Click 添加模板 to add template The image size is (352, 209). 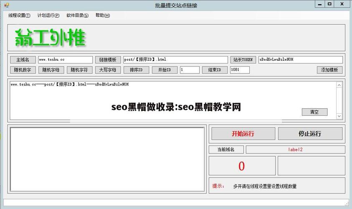pos(329,70)
